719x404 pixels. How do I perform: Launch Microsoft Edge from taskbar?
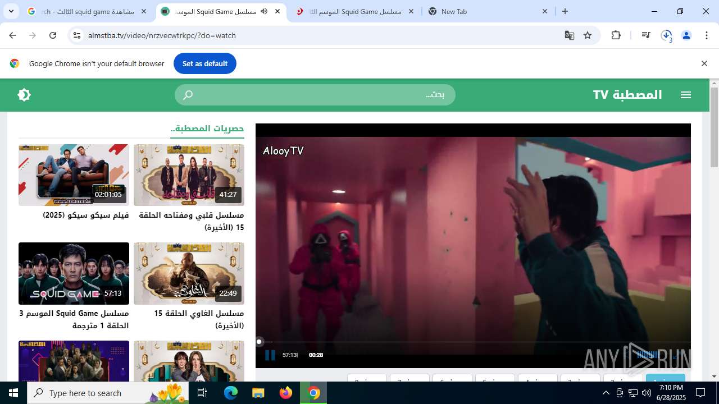[x=231, y=393]
